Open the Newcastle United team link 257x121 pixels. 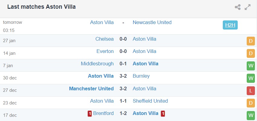point(152,22)
